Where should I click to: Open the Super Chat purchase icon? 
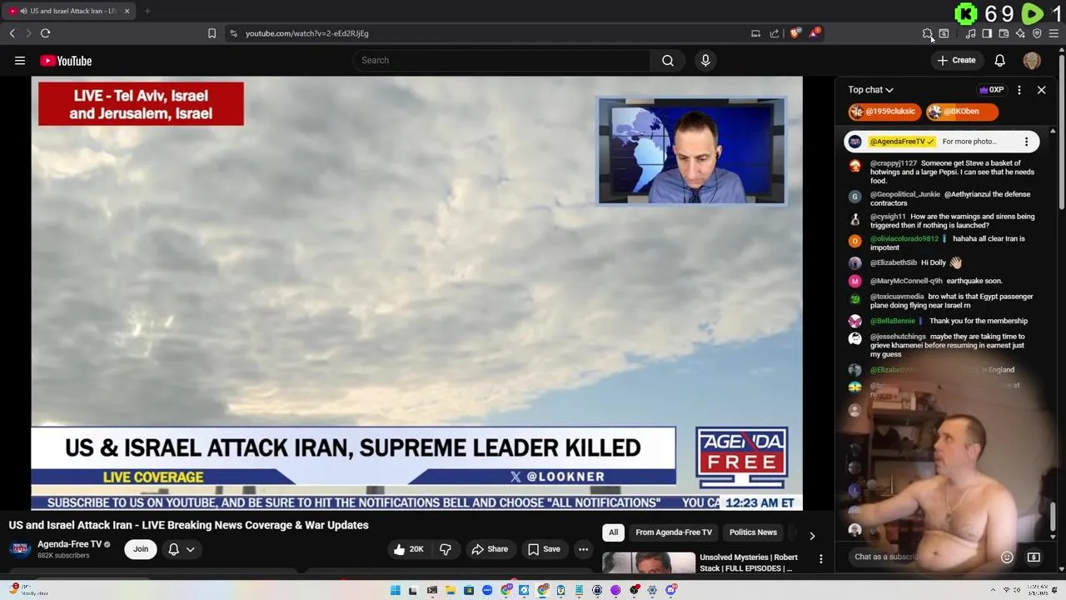click(x=1034, y=557)
